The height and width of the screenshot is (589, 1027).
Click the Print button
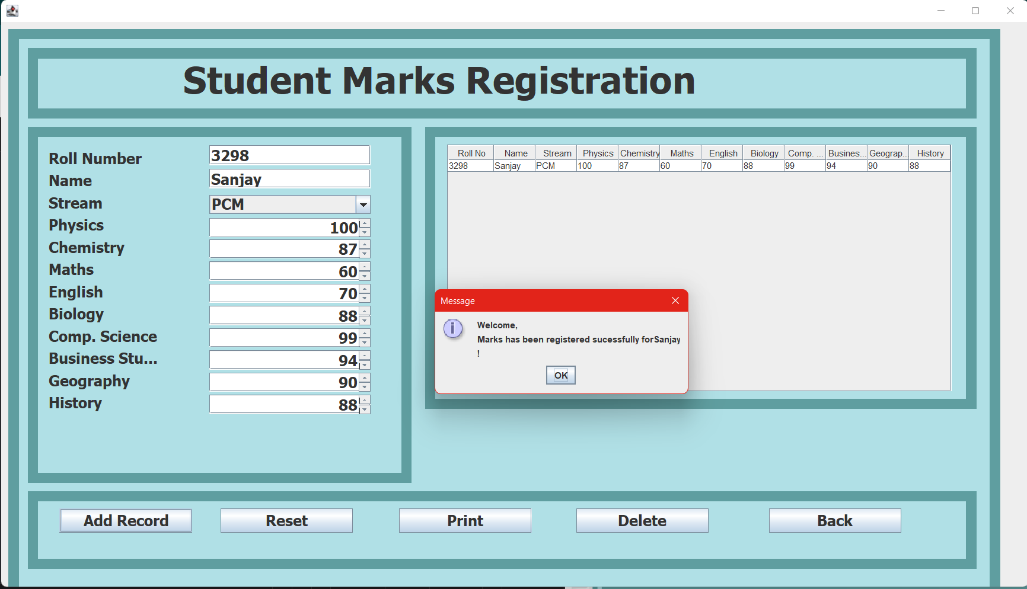click(465, 521)
